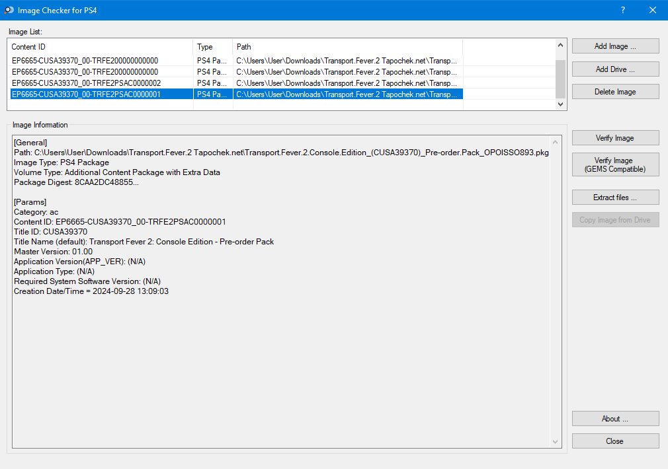
Task: Click the [General] section heading
Action: (x=30, y=143)
